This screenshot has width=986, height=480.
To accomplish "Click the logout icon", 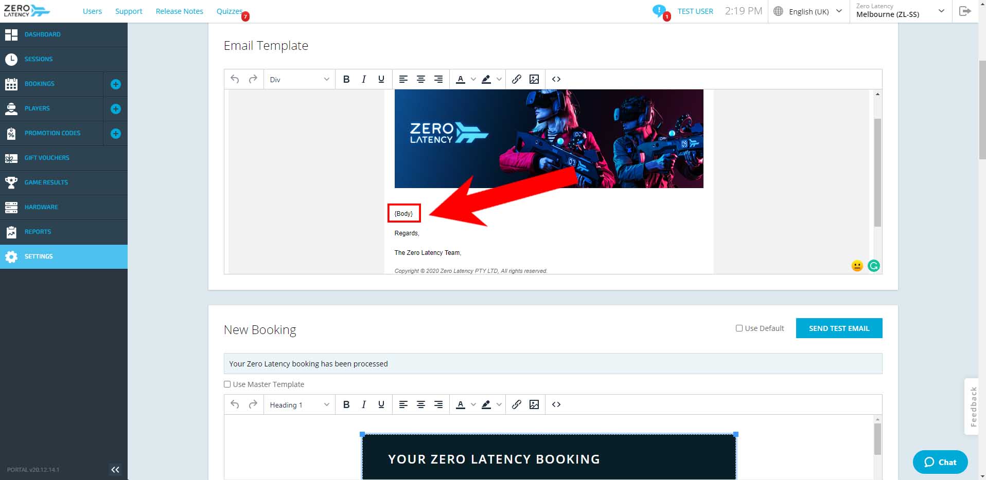I will (x=965, y=11).
